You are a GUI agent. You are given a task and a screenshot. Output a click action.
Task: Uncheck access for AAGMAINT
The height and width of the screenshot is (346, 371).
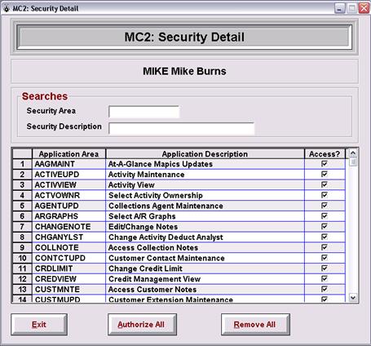pyautogui.click(x=325, y=164)
